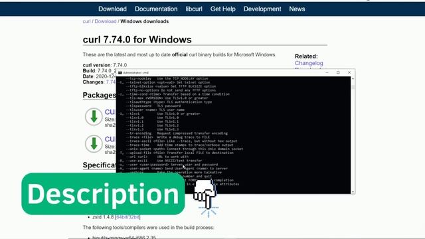Click the 'Related:' label
425x239 pixels.
pos(306,56)
